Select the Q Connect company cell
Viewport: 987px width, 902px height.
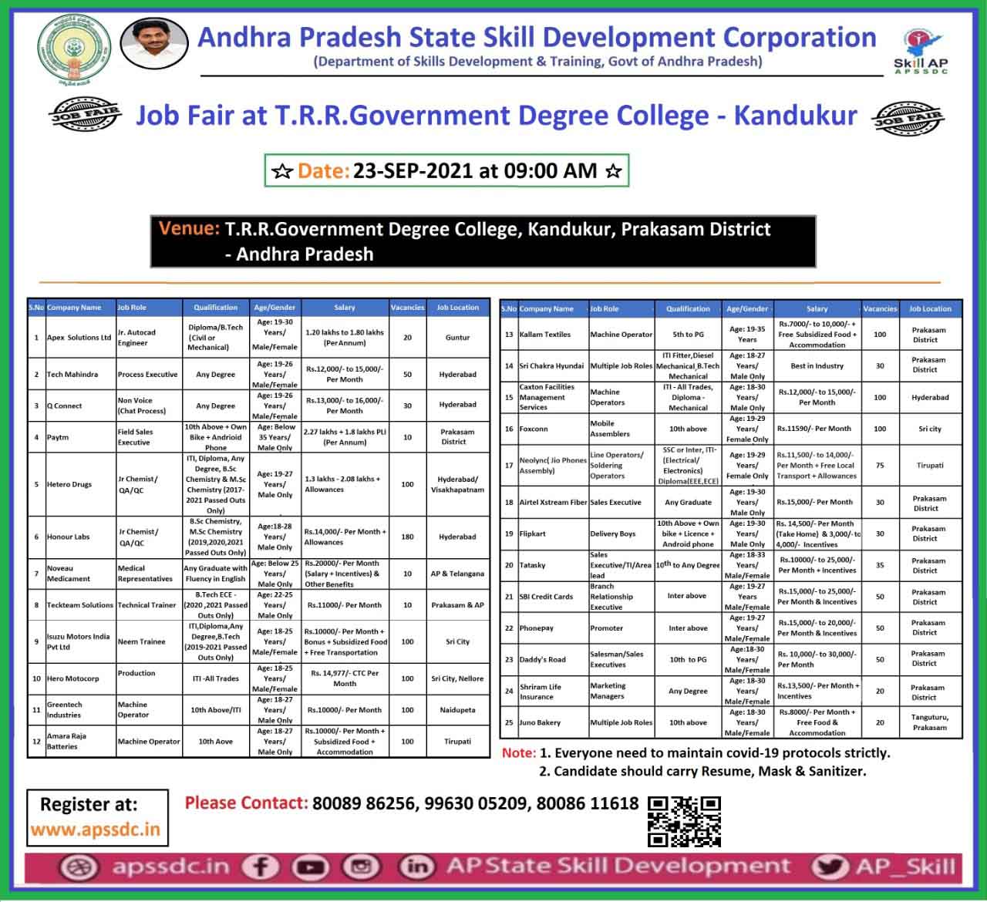(x=80, y=405)
